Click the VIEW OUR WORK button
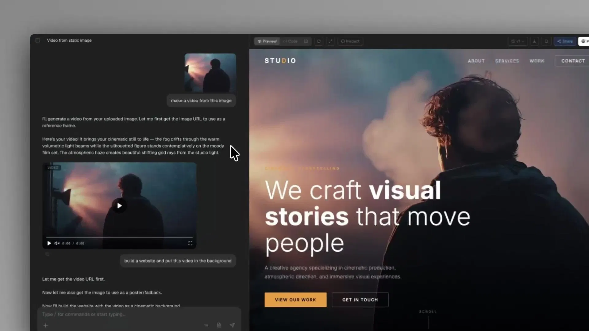Viewport: 589px width, 331px height. point(295,300)
